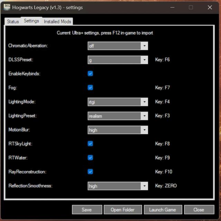This screenshot has height=221, width=221.
Task: Expand the DLSSPreset combo box
Action: click(118, 60)
